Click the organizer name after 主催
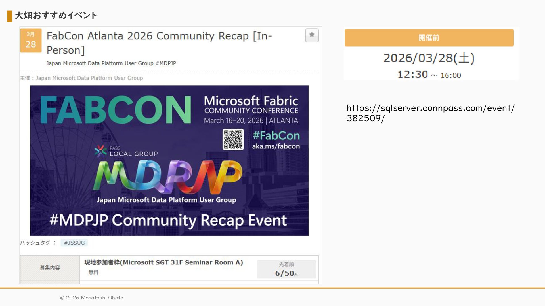Screen dimensions: 545x306 point(89,78)
